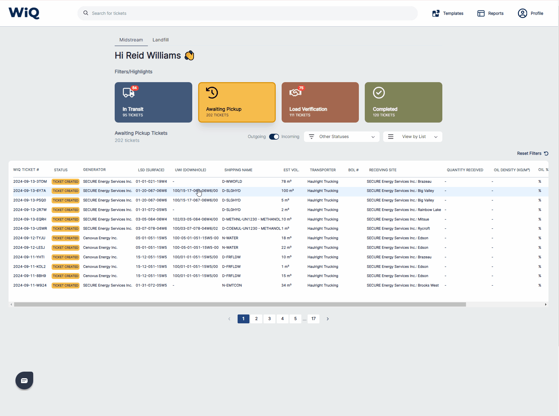This screenshot has width=559, height=416.
Task: Click the In Transit truck icon
Action: (x=128, y=93)
